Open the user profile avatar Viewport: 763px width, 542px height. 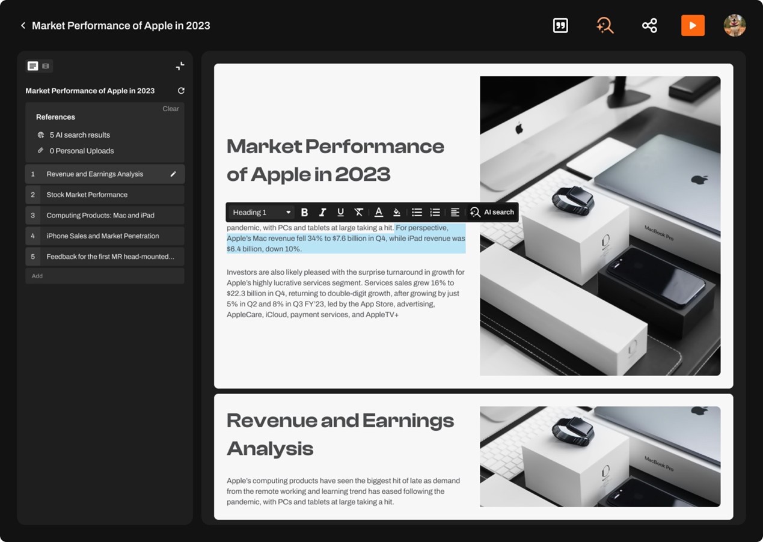pyautogui.click(x=735, y=25)
